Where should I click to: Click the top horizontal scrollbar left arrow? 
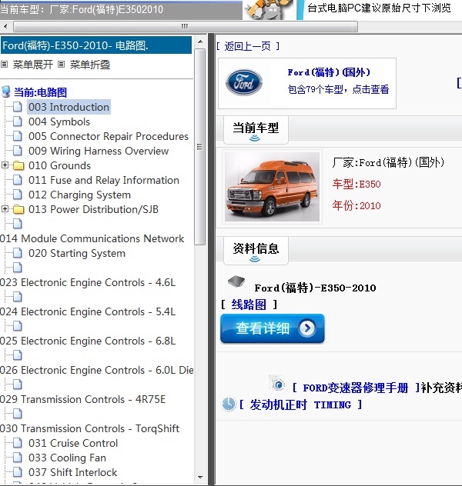[x=5, y=26]
